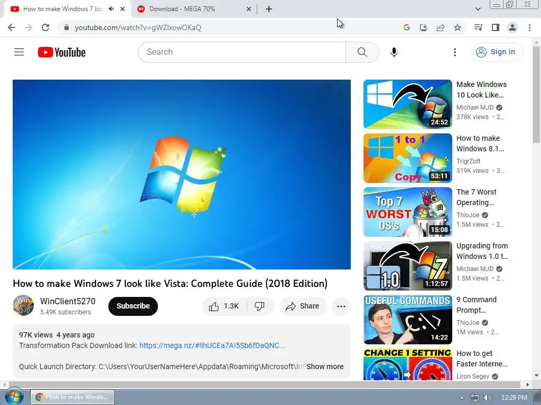Open the Change 1 Setting video thumbnail
This screenshot has width=541, height=405.
[x=407, y=364]
